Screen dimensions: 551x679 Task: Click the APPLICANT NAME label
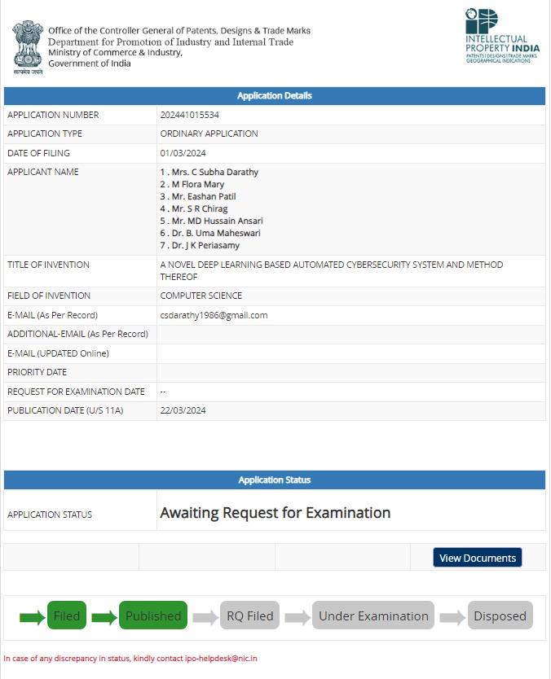coord(43,172)
